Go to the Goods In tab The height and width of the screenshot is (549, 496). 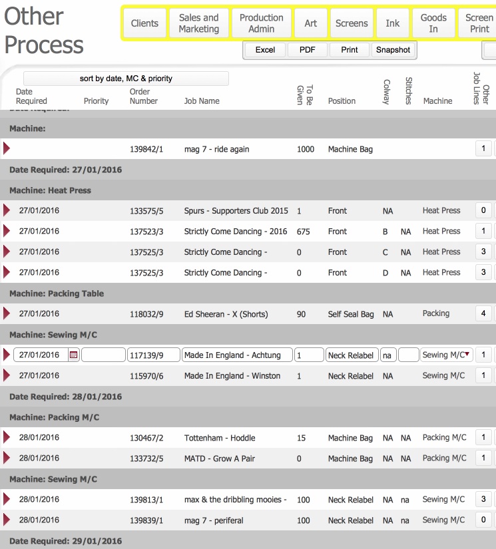pos(433,23)
